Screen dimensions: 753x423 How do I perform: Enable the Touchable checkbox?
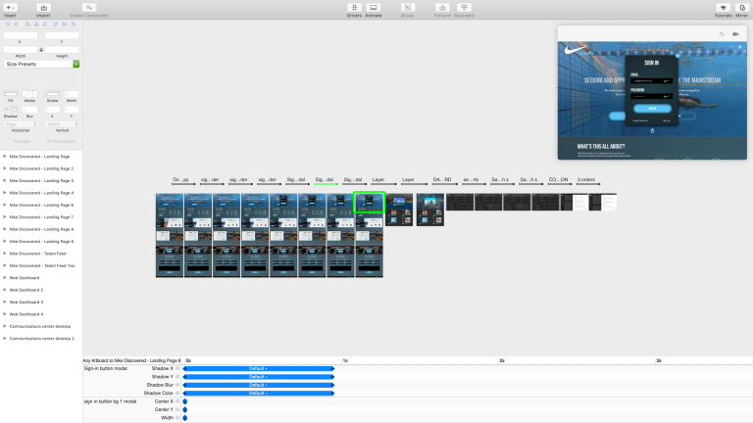point(10,141)
